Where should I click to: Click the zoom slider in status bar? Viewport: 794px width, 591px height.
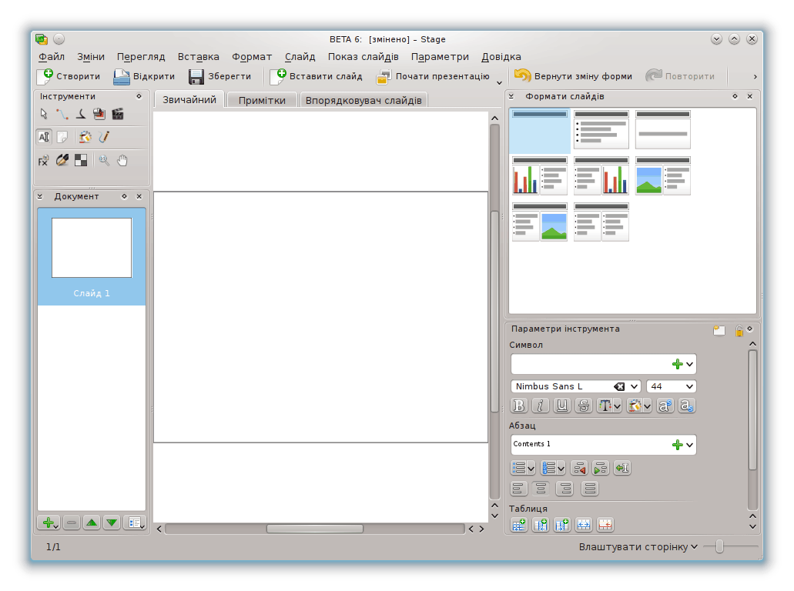(719, 546)
